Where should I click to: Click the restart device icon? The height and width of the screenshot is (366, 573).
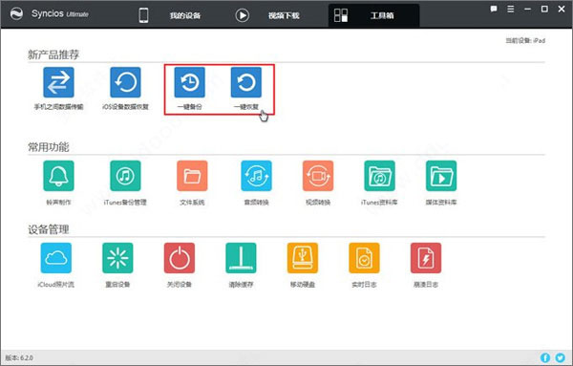click(117, 258)
